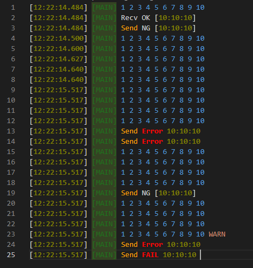Click timestamp 12:22:14.500 on line 4
253x268 pixels.
(59, 39)
